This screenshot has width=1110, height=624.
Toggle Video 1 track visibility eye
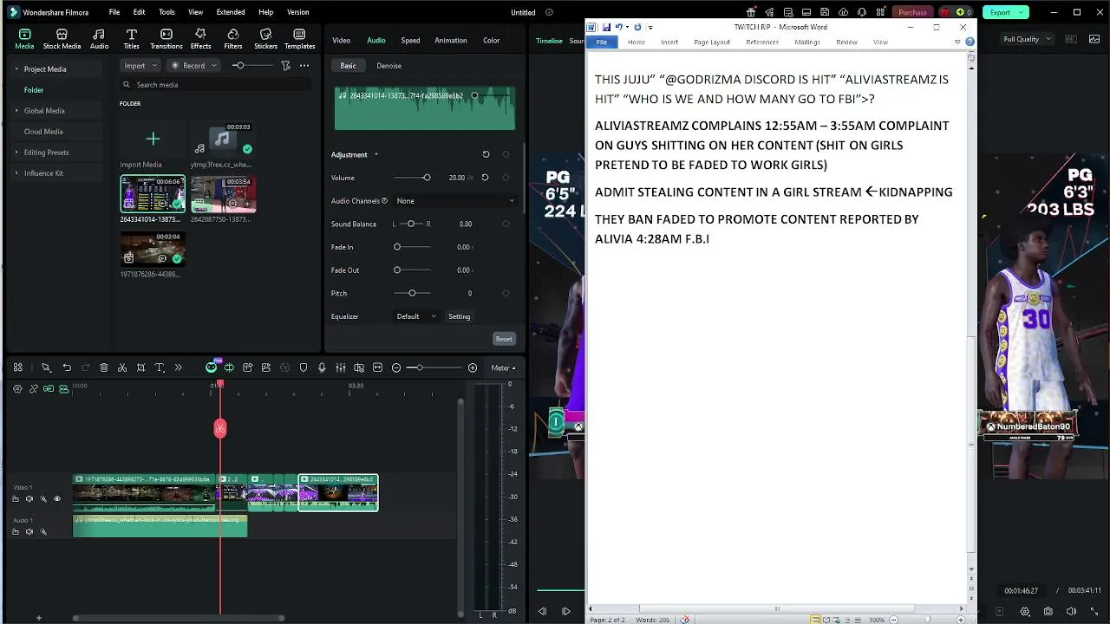[x=57, y=498]
